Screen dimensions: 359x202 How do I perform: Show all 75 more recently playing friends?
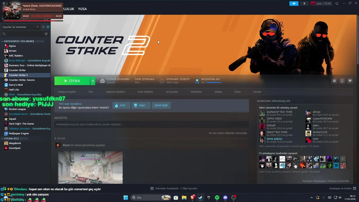tap(289, 146)
